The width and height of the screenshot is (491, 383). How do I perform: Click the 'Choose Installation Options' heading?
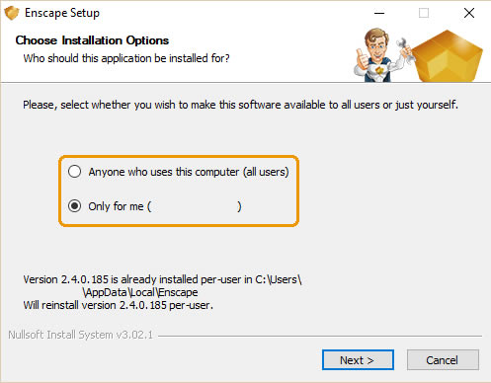tap(92, 40)
